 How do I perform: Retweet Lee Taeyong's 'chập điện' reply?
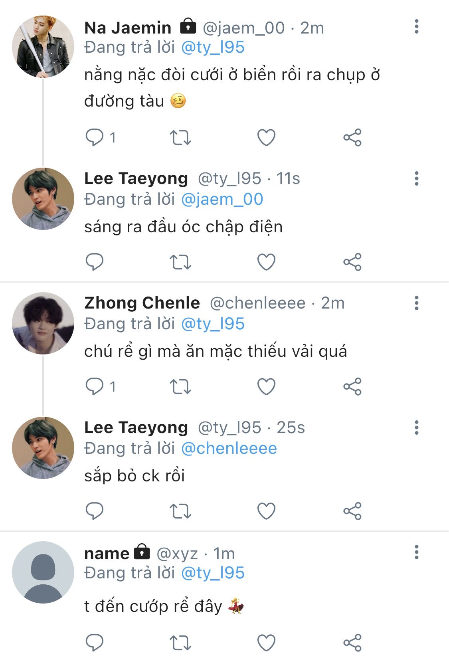tap(180, 262)
